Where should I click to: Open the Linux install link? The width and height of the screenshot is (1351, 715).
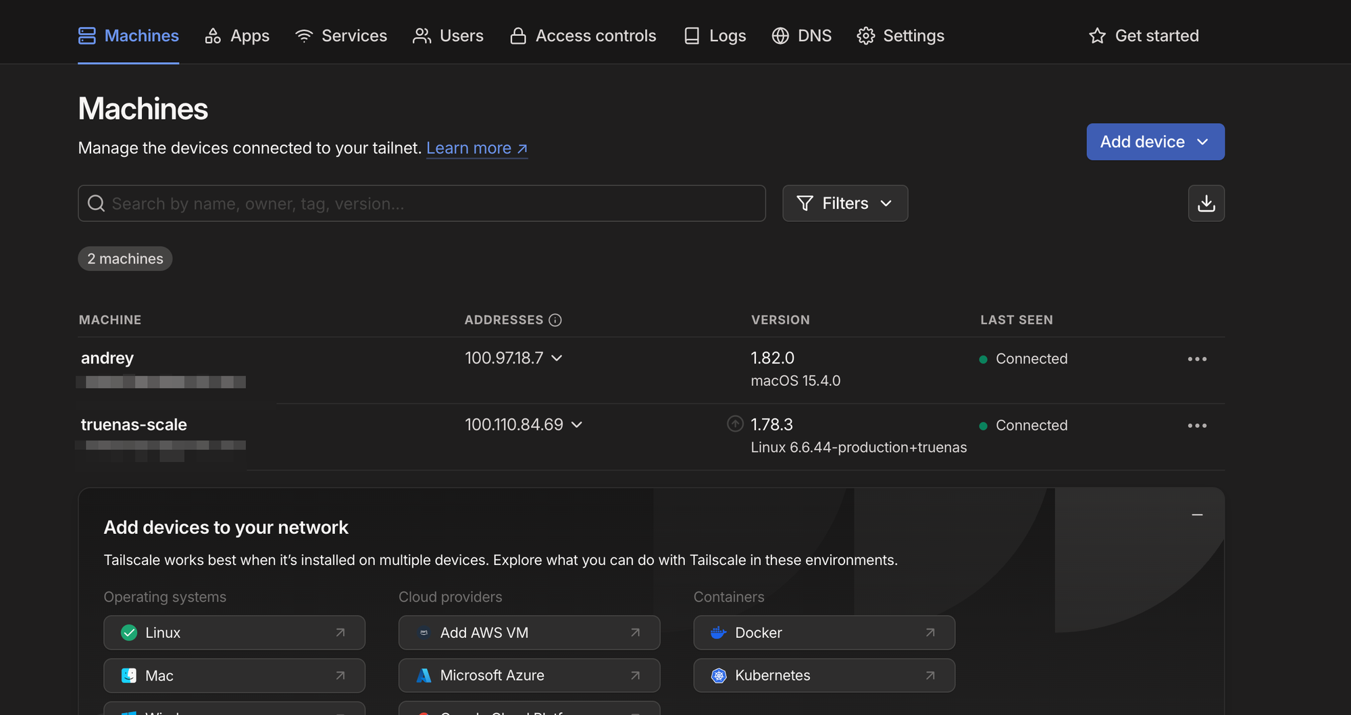[234, 633]
